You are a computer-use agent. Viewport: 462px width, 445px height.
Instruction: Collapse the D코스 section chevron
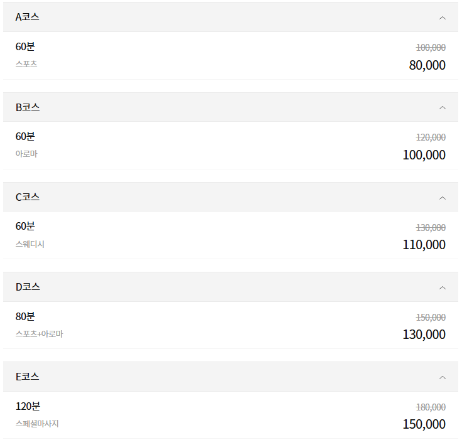(x=443, y=287)
